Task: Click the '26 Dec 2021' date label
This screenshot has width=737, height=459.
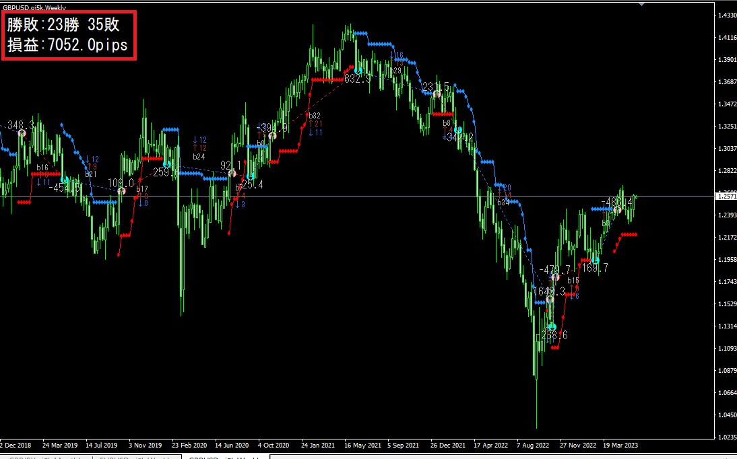Action: [447, 445]
